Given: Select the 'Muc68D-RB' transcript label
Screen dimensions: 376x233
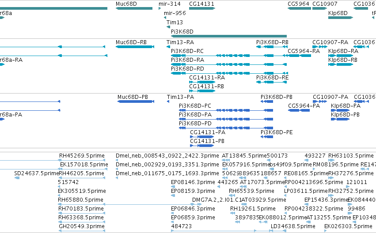Looking at the screenshot, I should click(131, 42).
